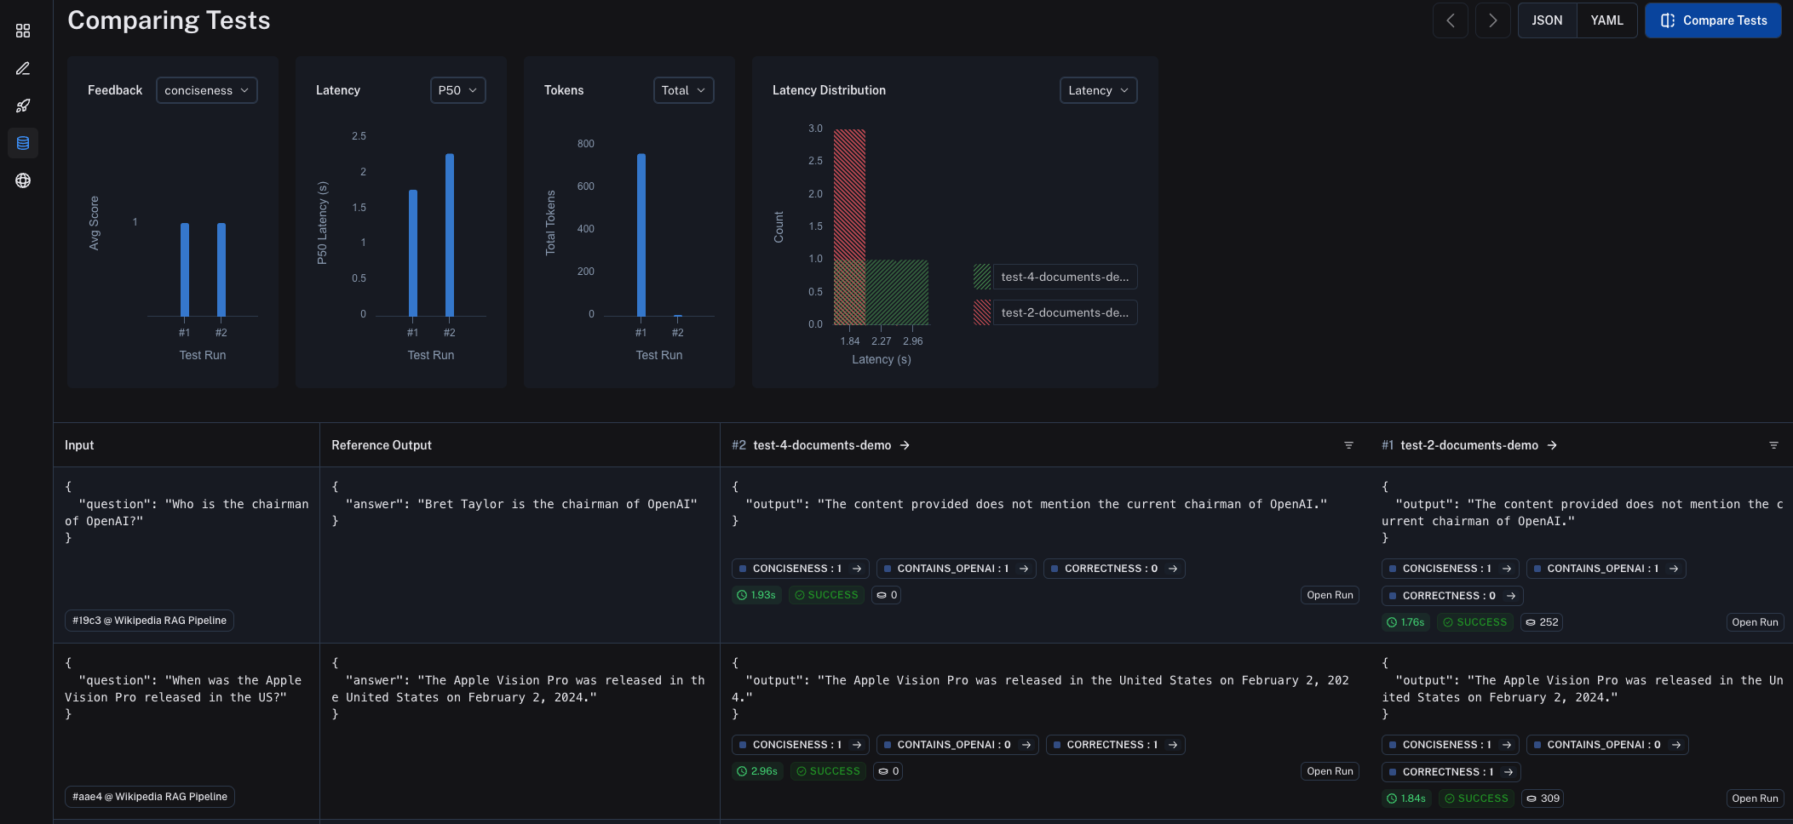Open the Latency P50 dropdown
The width and height of the screenshot is (1793, 824).
click(x=457, y=90)
